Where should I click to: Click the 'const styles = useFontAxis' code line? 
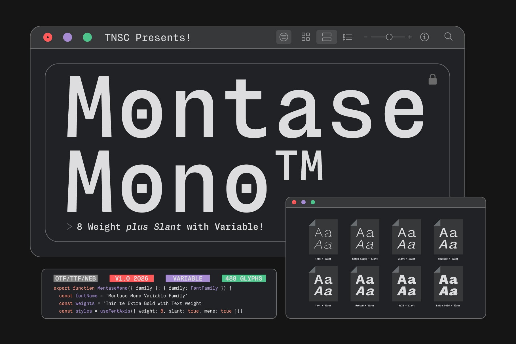[x=151, y=311]
